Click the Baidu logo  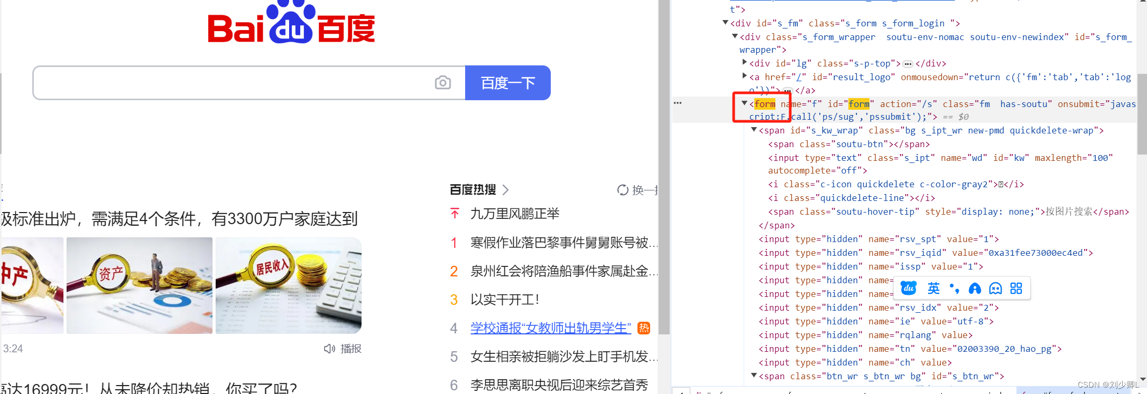click(291, 22)
